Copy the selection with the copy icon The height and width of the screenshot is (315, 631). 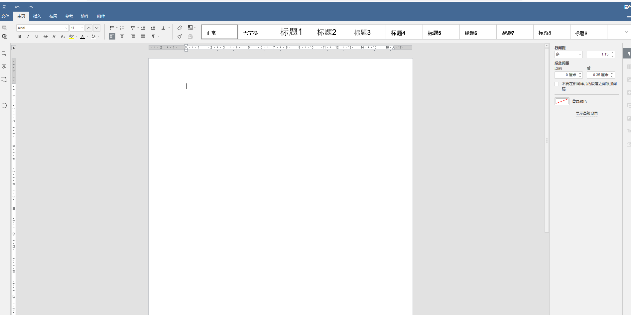(5, 28)
